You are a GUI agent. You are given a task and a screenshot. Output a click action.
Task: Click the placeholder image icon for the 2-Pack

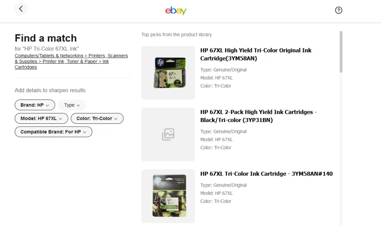point(168,134)
